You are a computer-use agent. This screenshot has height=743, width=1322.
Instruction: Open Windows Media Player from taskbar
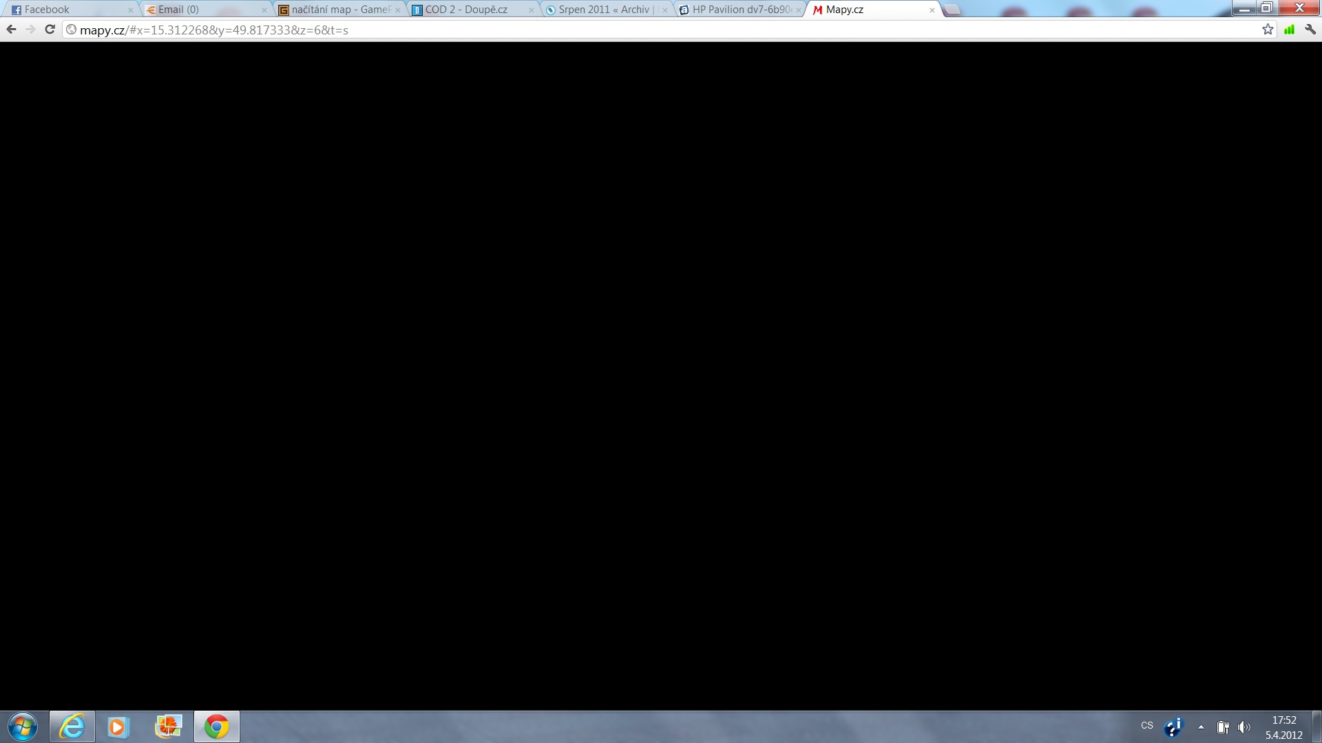coord(118,726)
